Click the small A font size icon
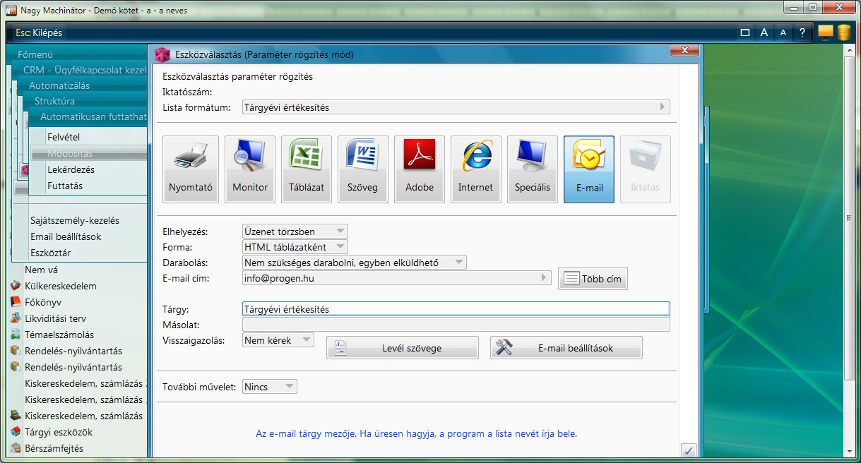 [x=783, y=32]
